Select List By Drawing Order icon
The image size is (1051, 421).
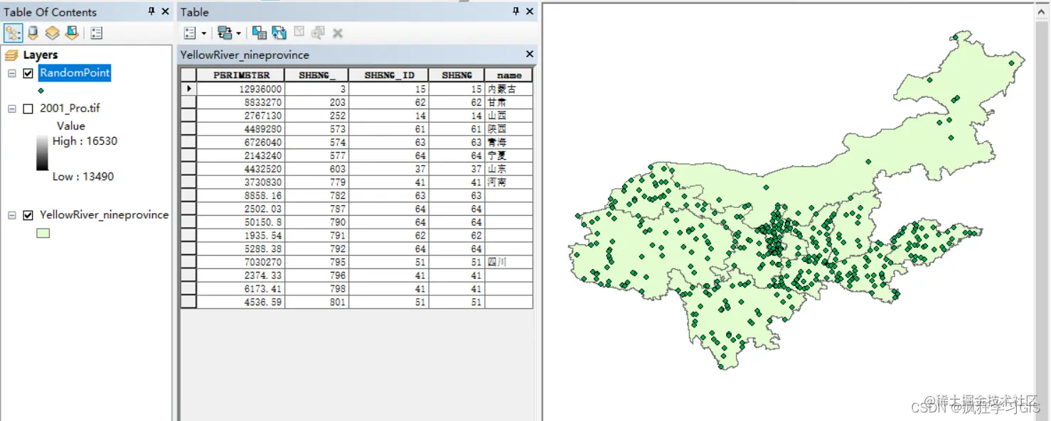click(x=13, y=33)
